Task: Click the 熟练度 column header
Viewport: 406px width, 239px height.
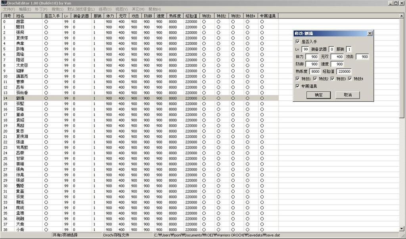Action: point(175,16)
